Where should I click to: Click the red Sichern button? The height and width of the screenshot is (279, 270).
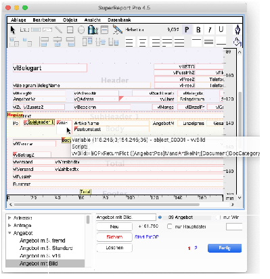[x=114, y=237]
